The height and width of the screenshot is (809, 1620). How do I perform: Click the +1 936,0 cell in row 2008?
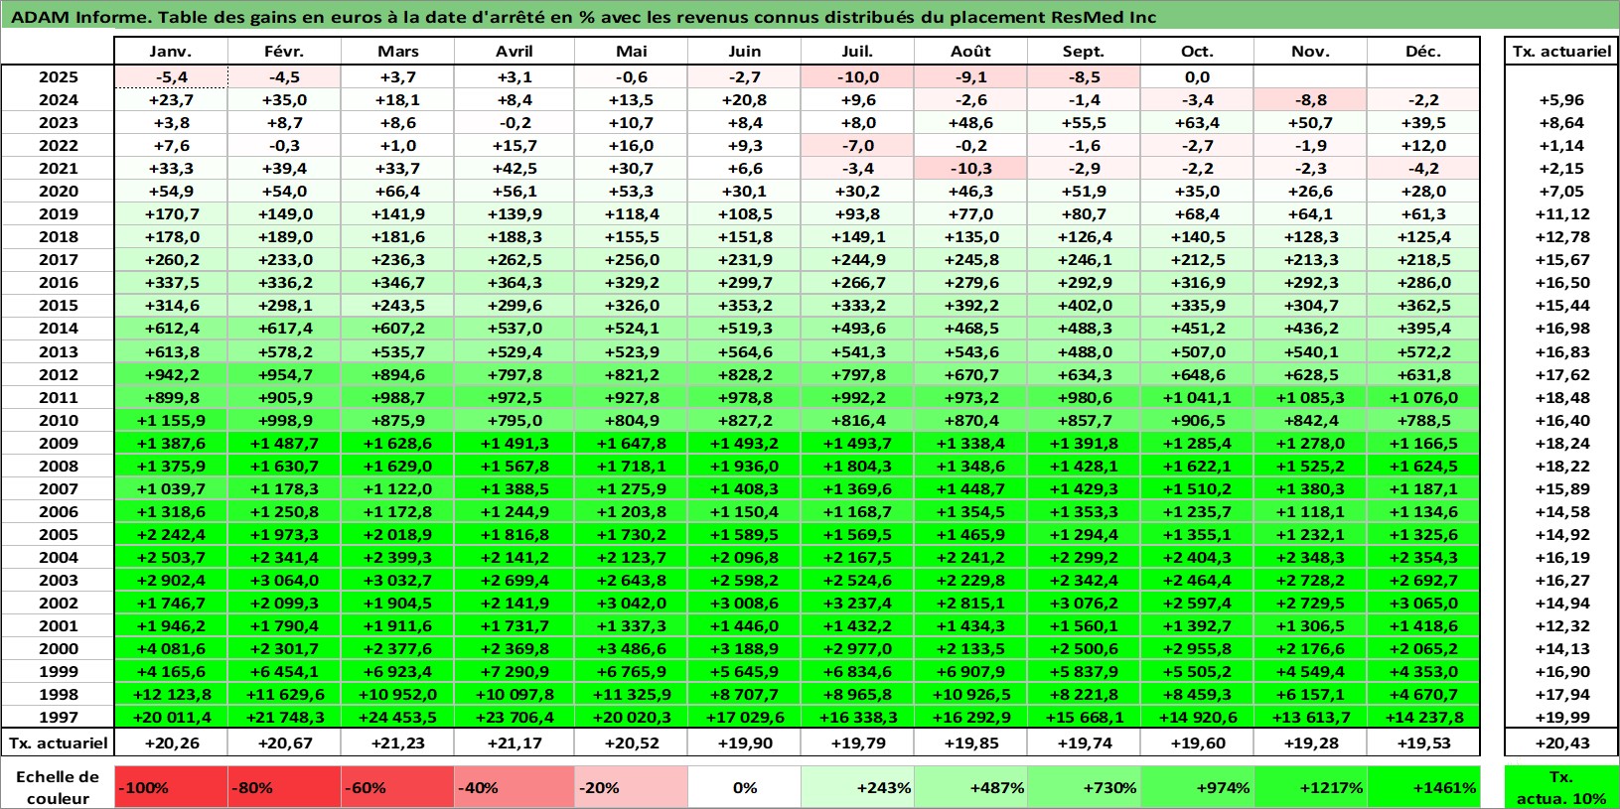click(744, 466)
